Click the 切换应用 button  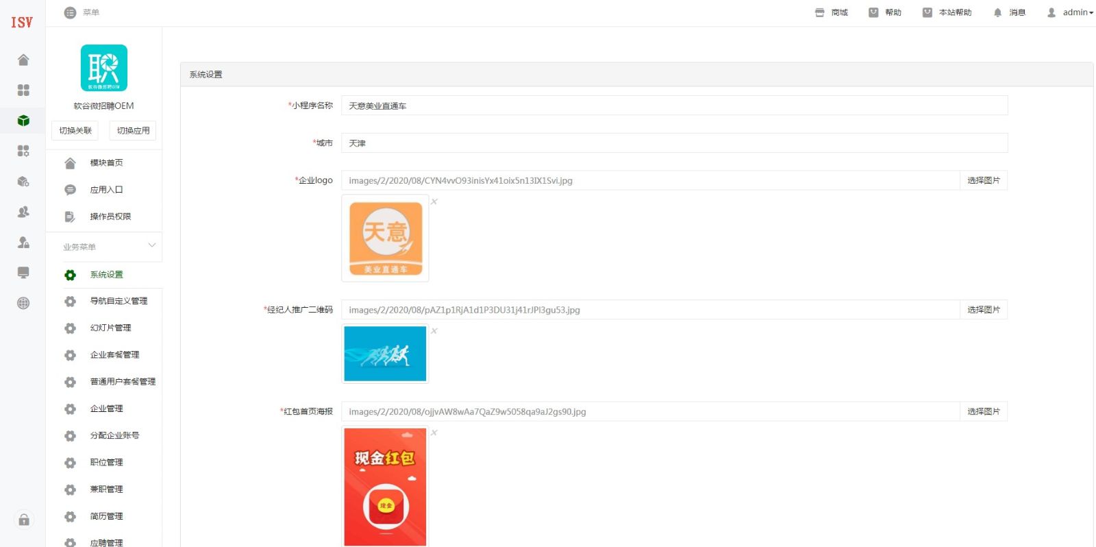click(133, 130)
